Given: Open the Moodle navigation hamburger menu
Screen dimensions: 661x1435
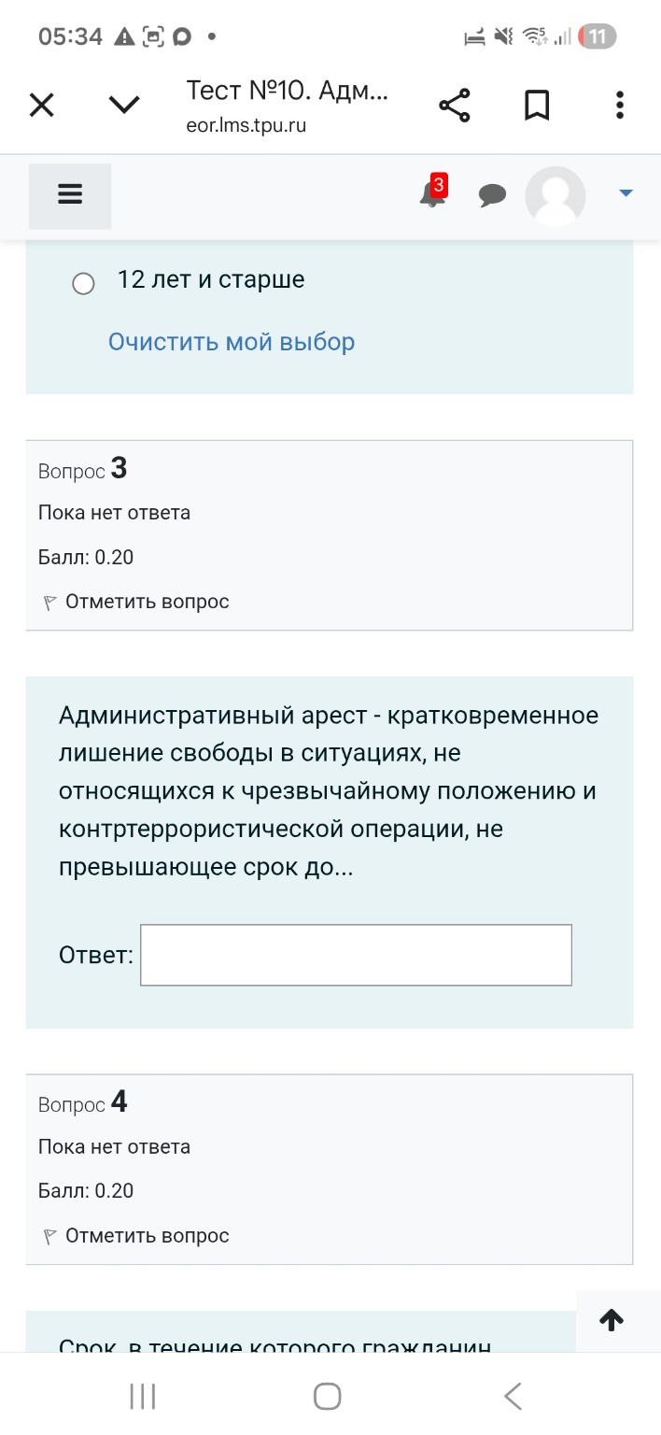Looking at the screenshot, I should pyautogui.click(x=69, y=194).
